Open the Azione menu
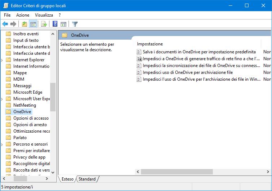The image size is (272, 191). (23, 15)
